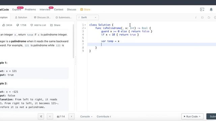Click the Submit button

[211, 117]
